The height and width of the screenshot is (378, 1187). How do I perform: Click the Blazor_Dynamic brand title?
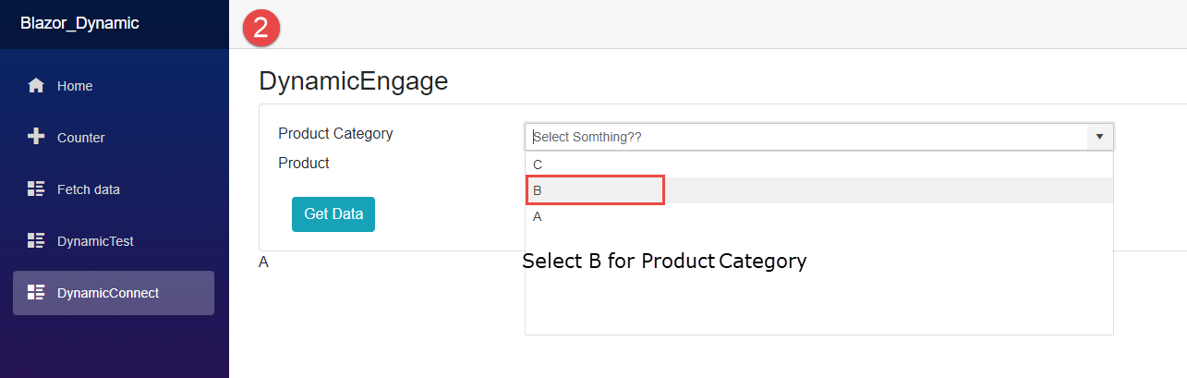(x=79, y=23)
